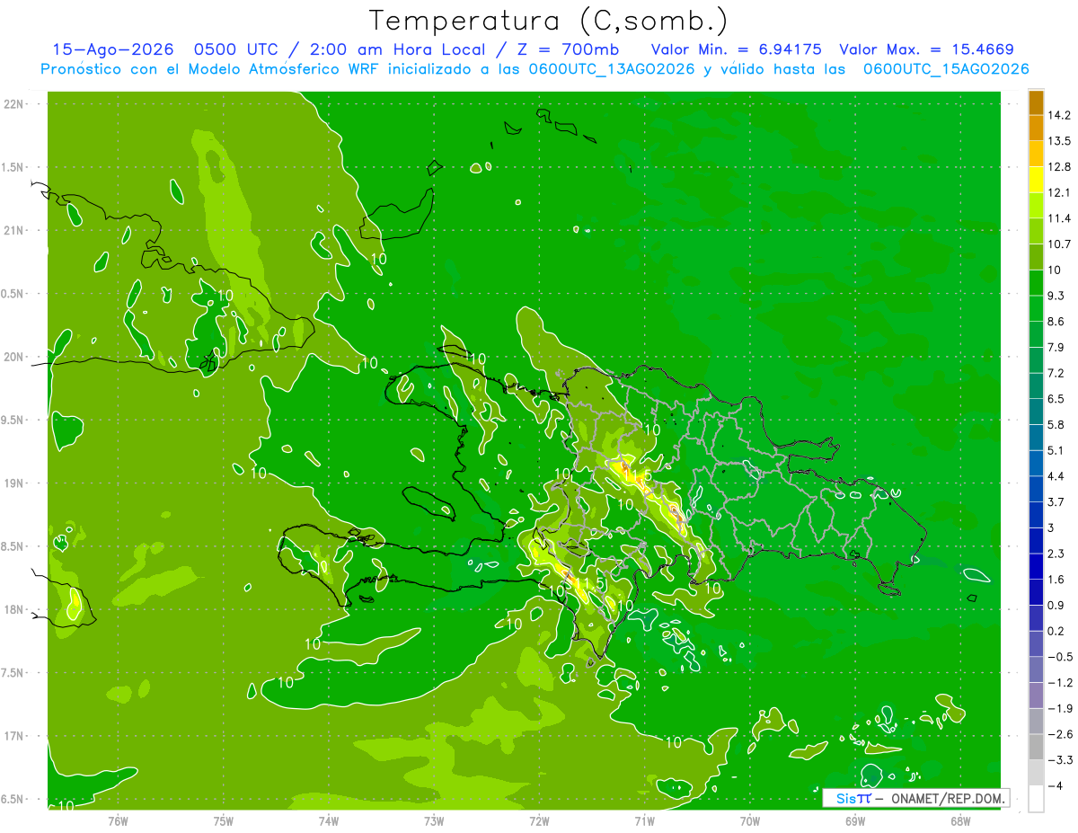Click the "0600UTC_13AGO2026" initialization time
The image size is (1078, 833).
pyautogui.click(x=611, y=69)
